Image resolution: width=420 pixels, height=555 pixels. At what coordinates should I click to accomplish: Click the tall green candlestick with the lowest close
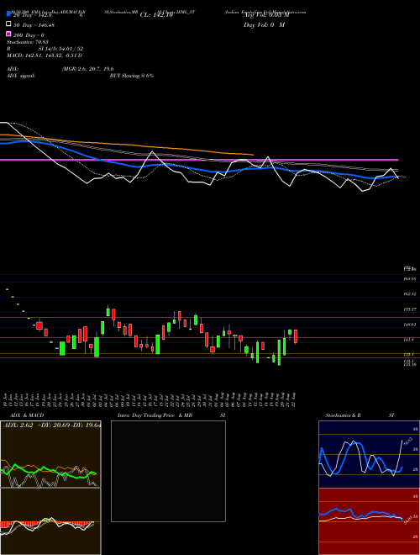tap(279, 352)
